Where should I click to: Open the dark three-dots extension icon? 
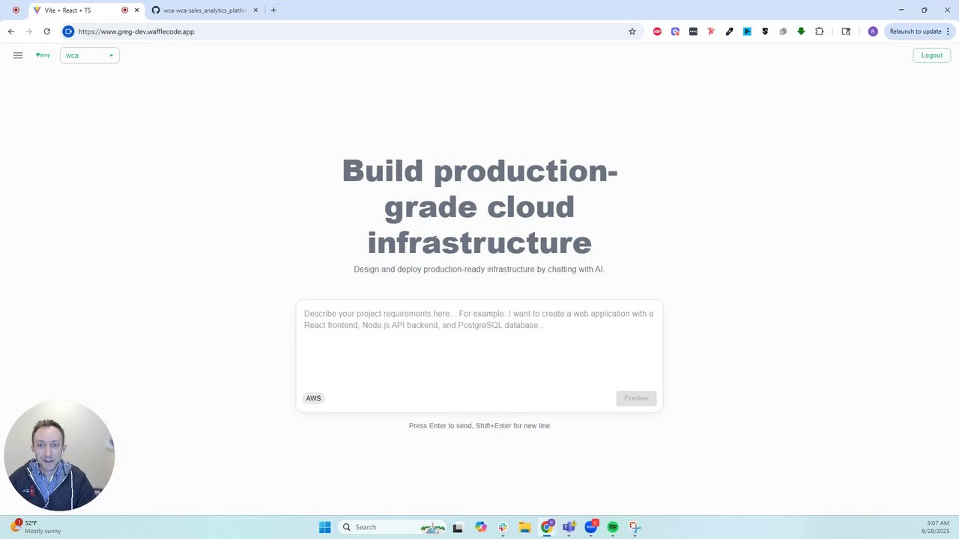693,31
